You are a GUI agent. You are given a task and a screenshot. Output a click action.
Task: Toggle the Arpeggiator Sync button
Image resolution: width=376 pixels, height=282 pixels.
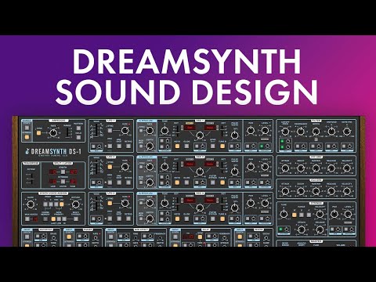38,133
